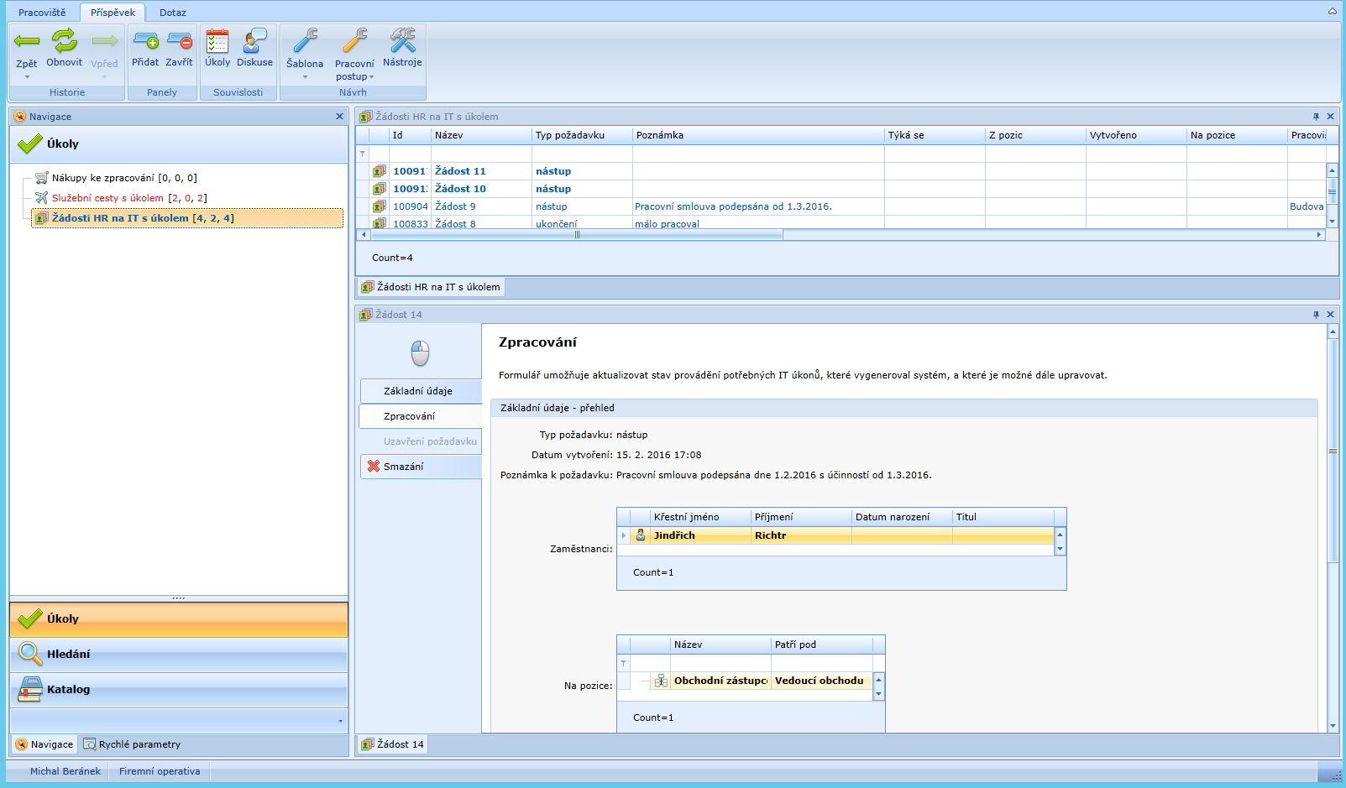Toggle pin on Žádosti HR list panel
1346x788 pixels.
coord(1316,117)
